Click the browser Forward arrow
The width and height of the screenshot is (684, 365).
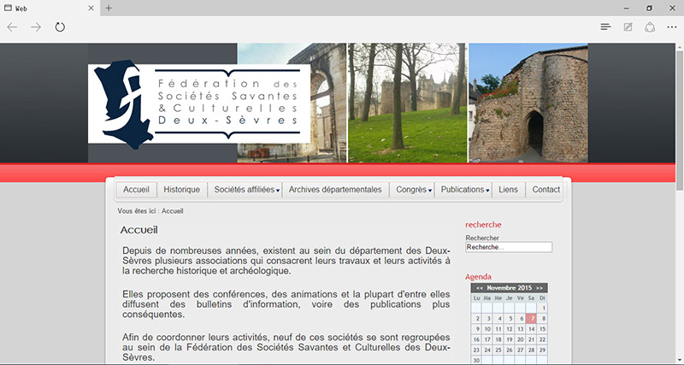(36, 27)
